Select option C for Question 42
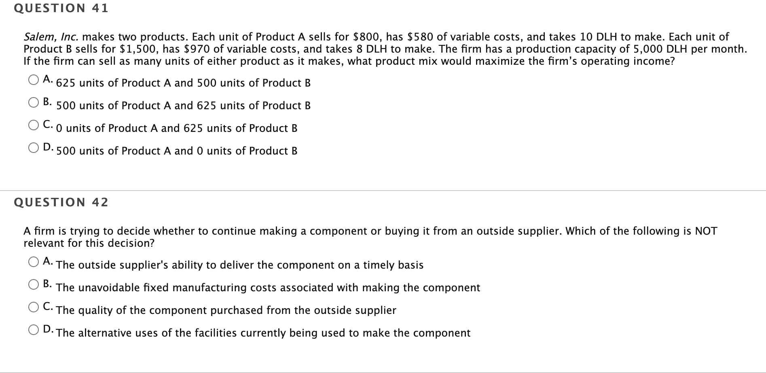 33,306
